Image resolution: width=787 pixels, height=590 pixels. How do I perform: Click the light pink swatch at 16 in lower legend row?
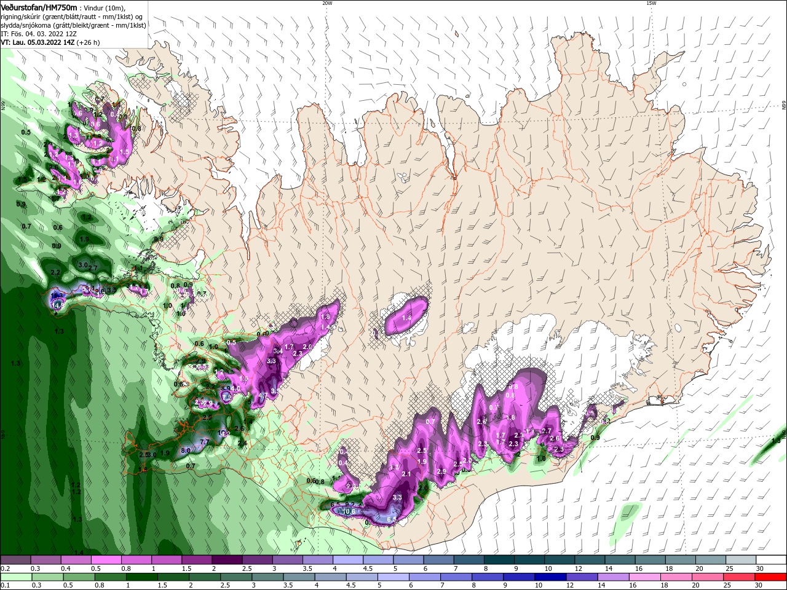click(x=644, y=577)
